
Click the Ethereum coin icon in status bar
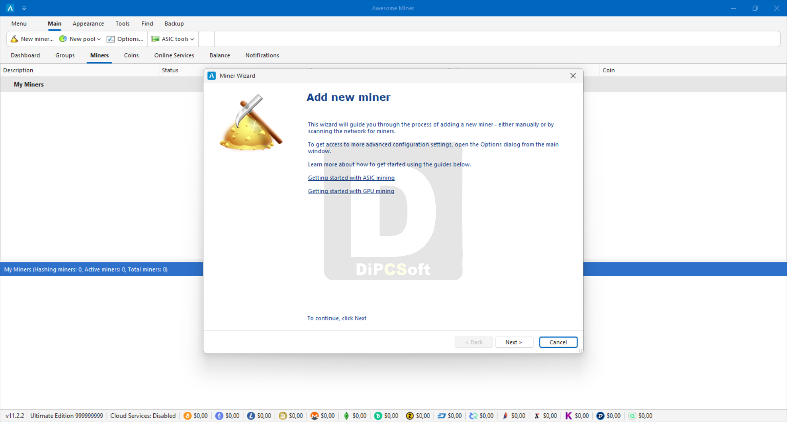(219, 416)
